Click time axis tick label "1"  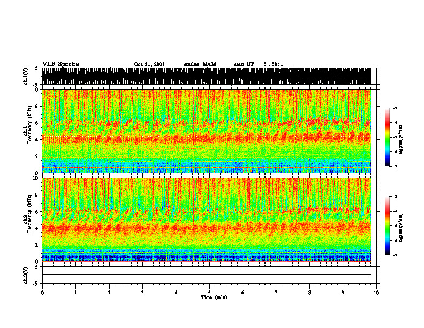[x=75, y=293]
